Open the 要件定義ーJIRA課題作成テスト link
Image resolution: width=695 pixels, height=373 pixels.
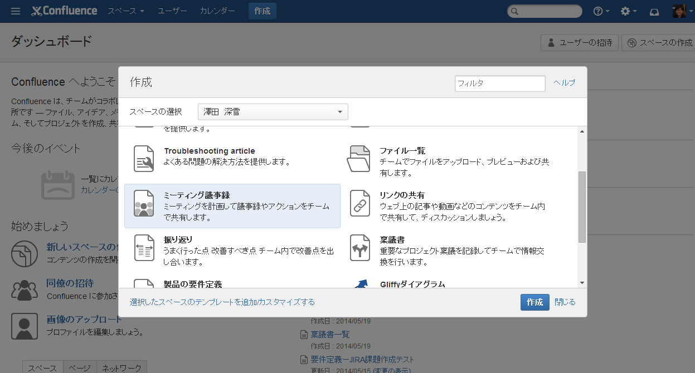pyautogui.click(x=362, y=360)
